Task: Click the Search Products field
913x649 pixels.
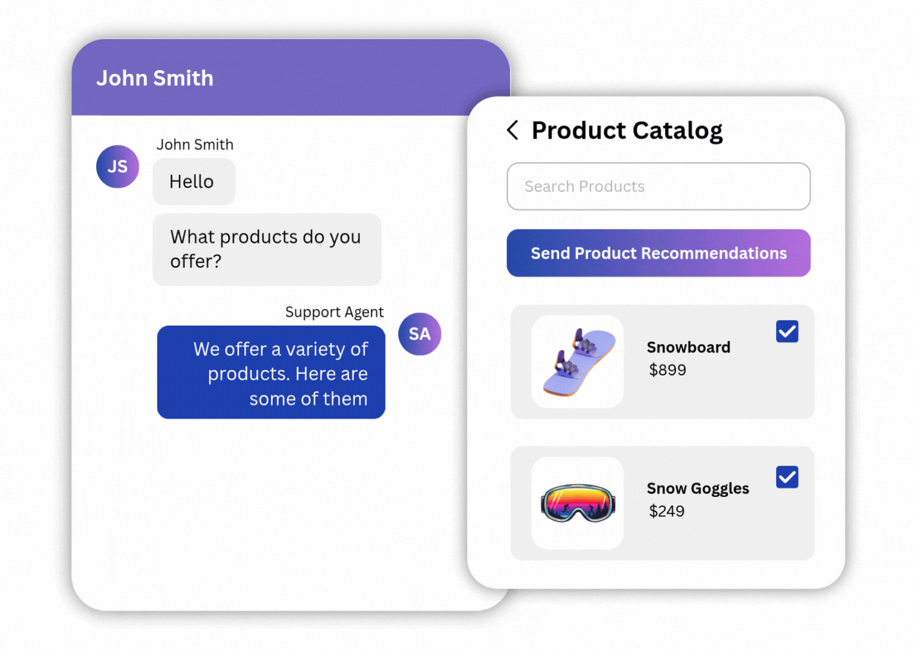Action: pyautogui.click(x=658, y=186)
